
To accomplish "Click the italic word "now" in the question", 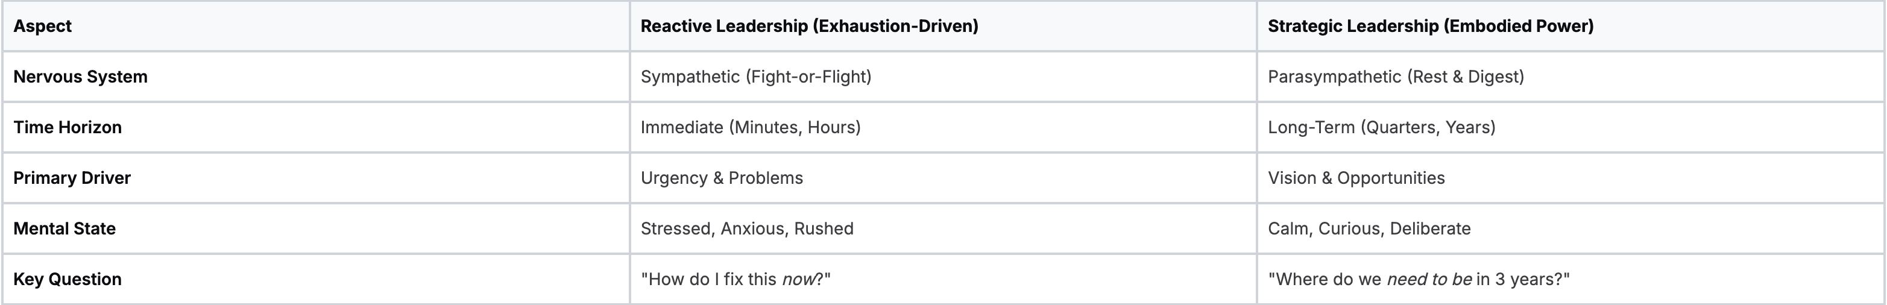I will [798, 279].
